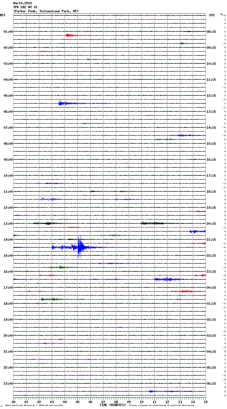Click the 01:15 UTC time label
Viewport: 227px width, 409px height.
(x=211, y=304)
